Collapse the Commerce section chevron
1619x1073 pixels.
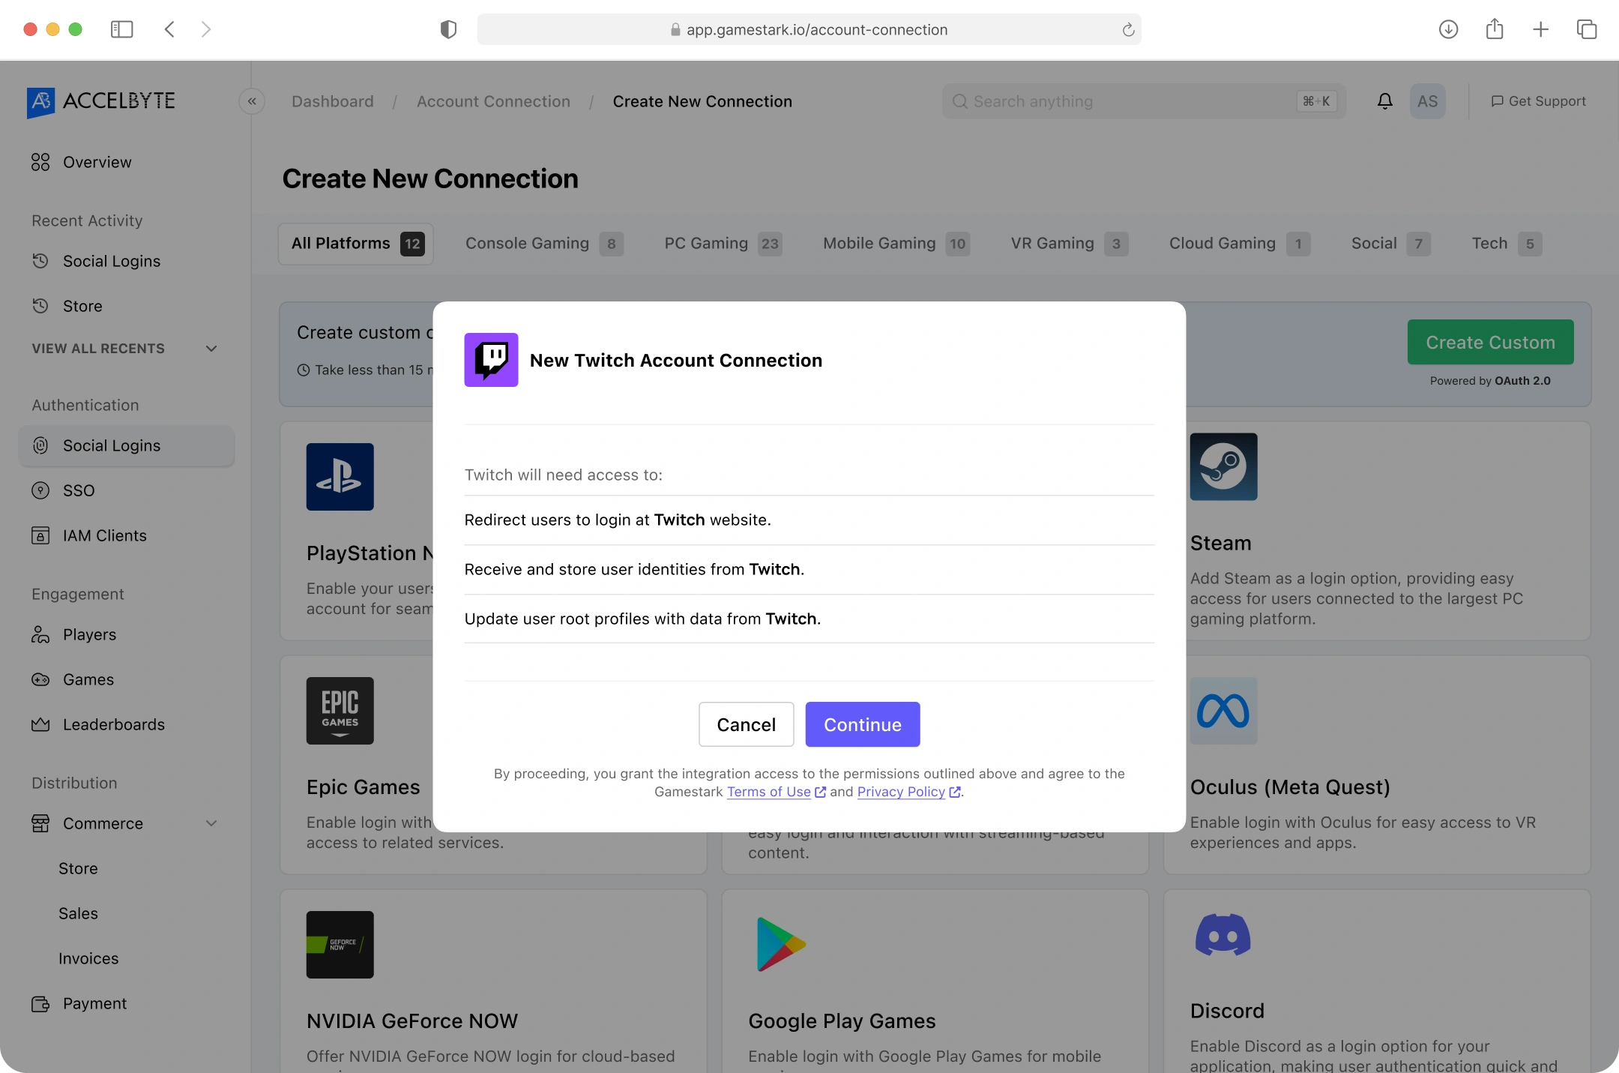211,823
